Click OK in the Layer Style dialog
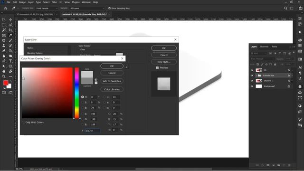This screenshot has height=171, width=304. click(164, 48)
